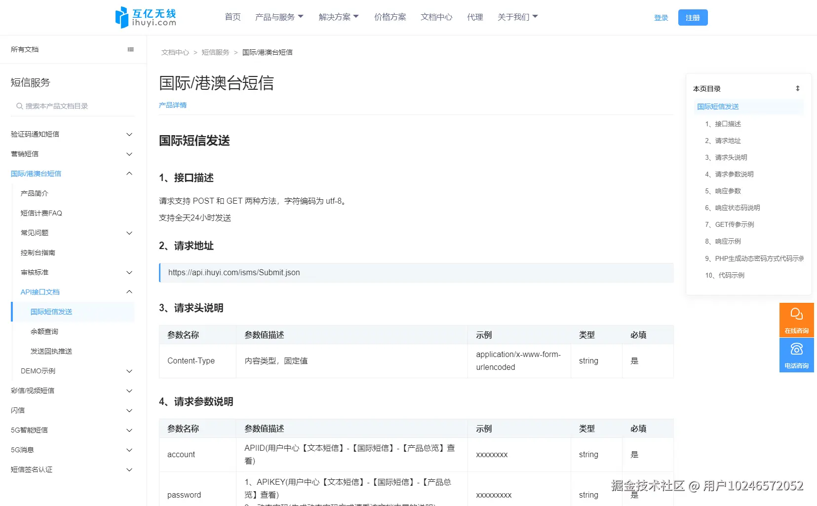This screenshot has width=817, height=506.
Task: Open 电话咨询 phone widget
Action: (x=796, y=355)
